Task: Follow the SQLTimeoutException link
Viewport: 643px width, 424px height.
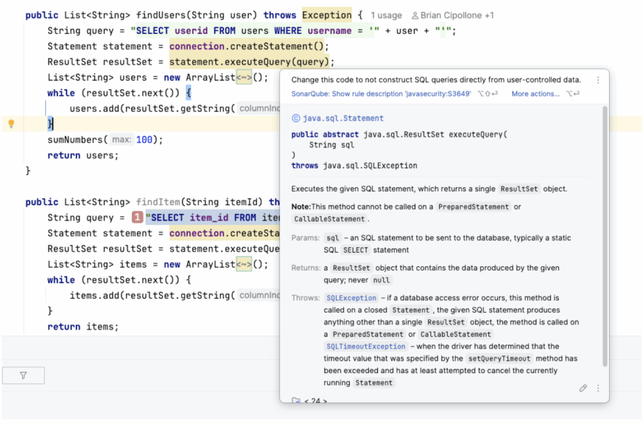Action: click(x=365, y=346)
